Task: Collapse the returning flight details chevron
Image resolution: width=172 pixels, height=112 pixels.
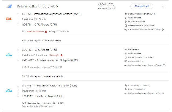Action: (163, 6)
